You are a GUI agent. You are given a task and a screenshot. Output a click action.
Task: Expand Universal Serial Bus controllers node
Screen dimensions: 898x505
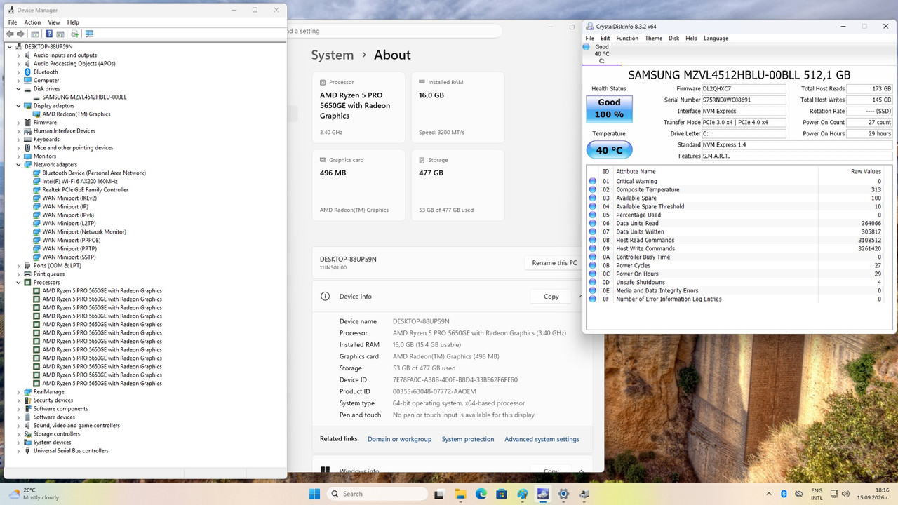tap(19, 451)
